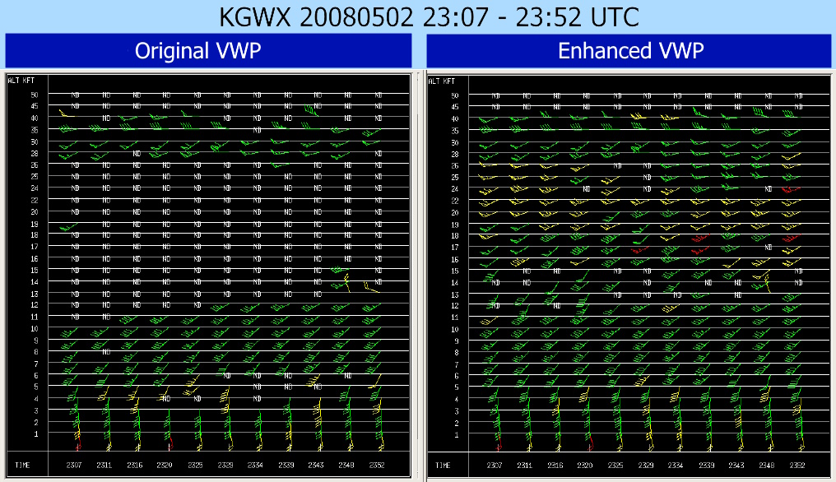This screenshot has width=836, height=482.
Task: Choose altitude 8 label in Enhanced VWP
Action: tap(457, 352)
